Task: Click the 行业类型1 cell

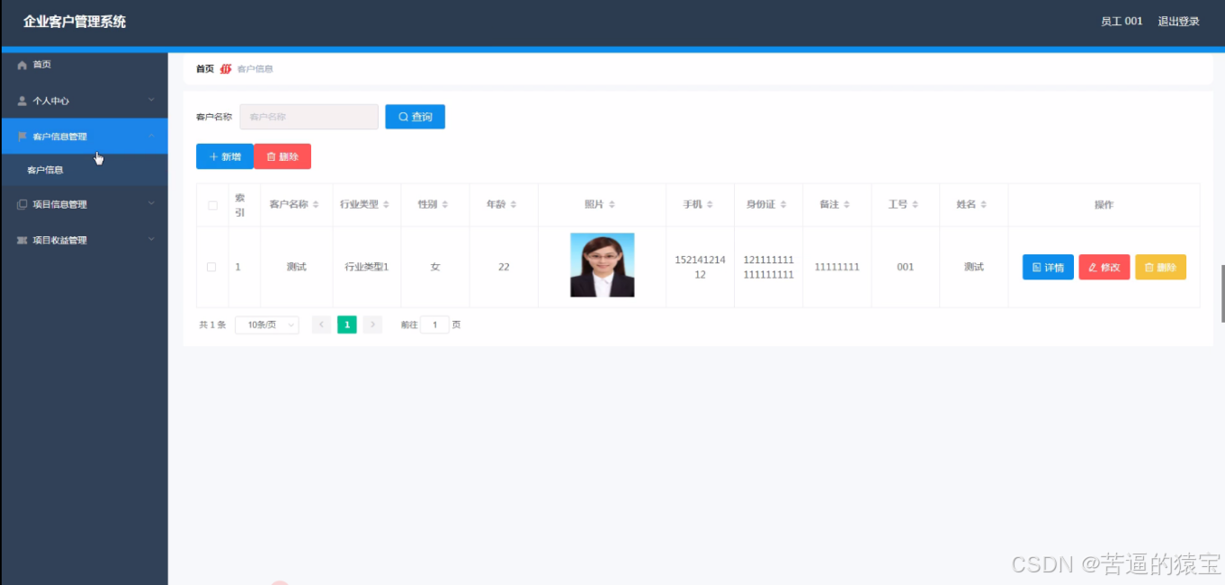Action: point(366,267)
